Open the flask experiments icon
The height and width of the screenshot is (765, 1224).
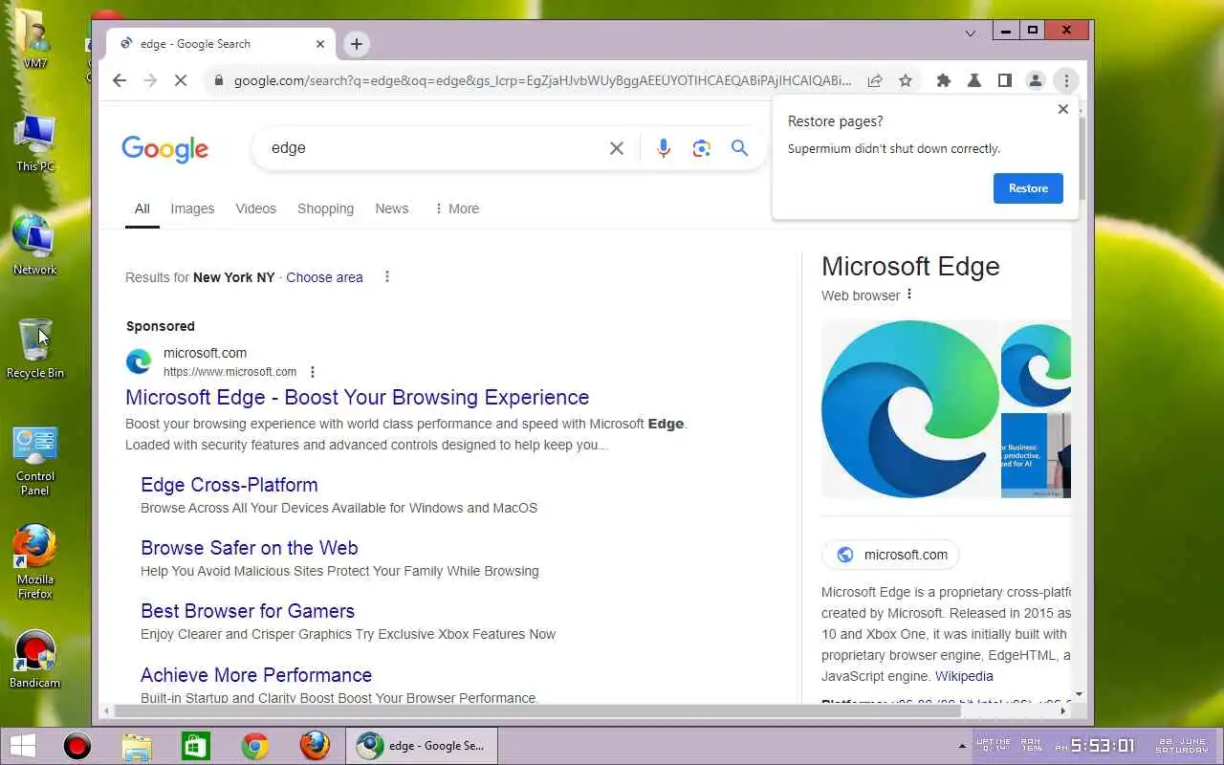[x=974, y=81]
